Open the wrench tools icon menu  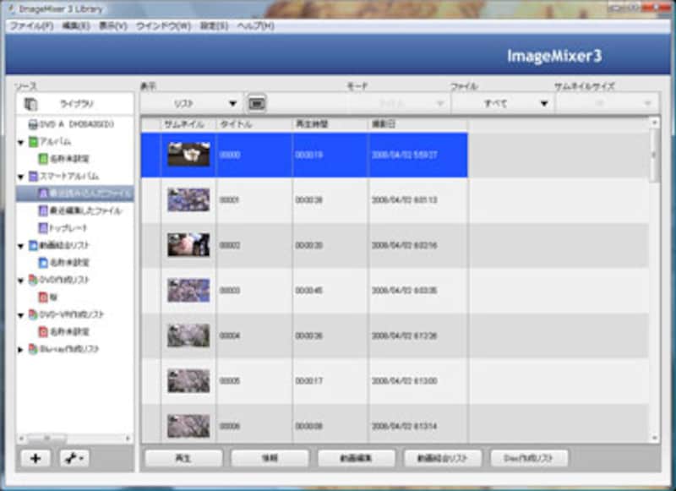coord(73,458)
